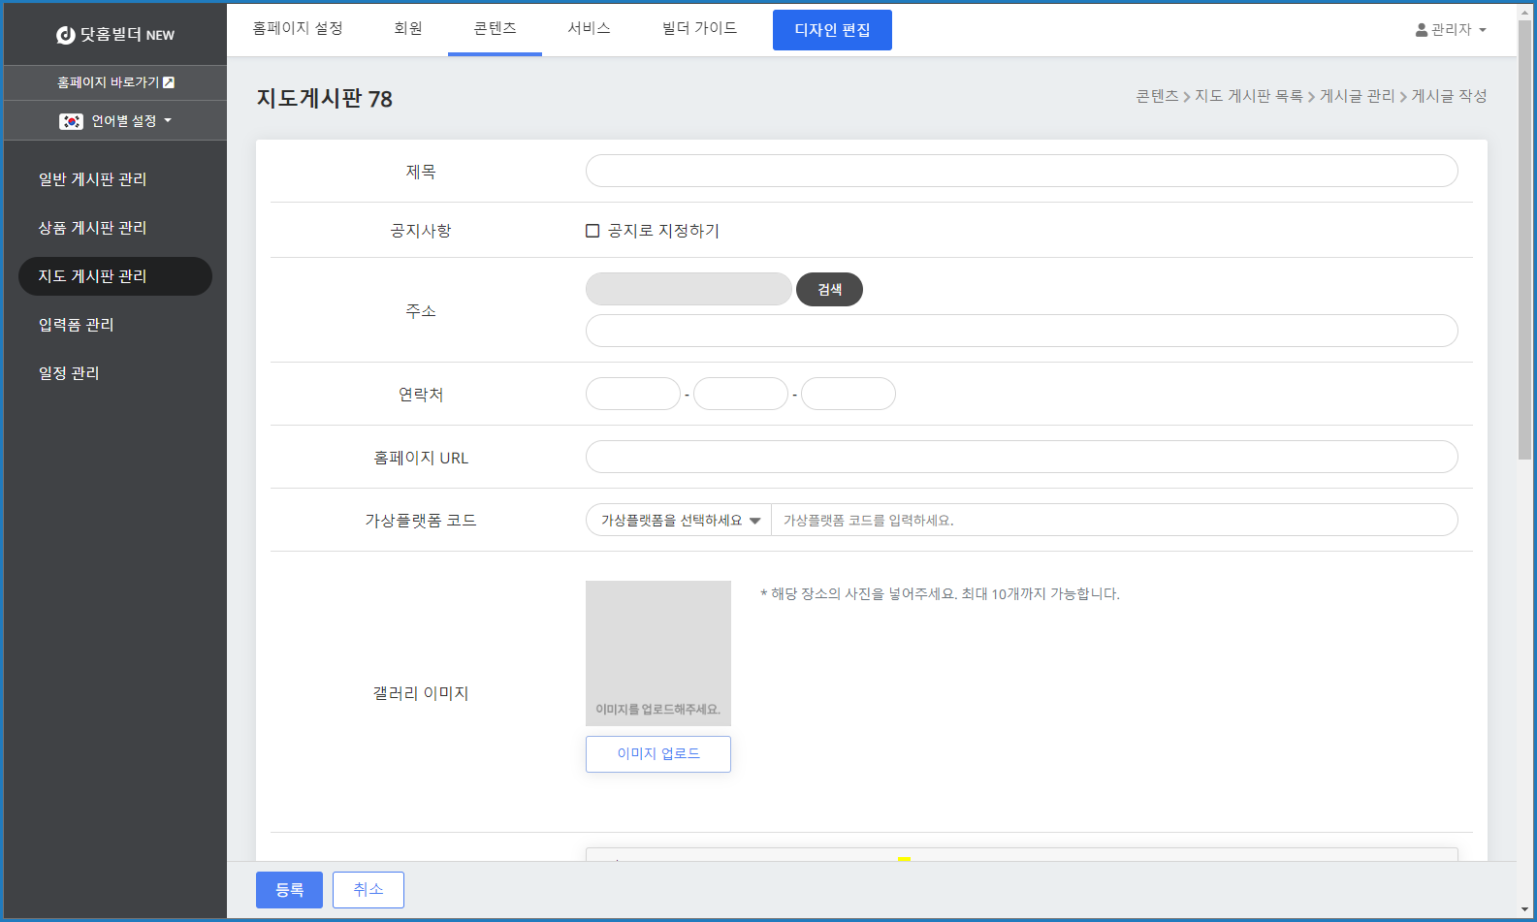Image resolution: width=1537 pixels, height=922 pixels.
Task: Click the 제목 title input field
Action: click(1021, 171)
